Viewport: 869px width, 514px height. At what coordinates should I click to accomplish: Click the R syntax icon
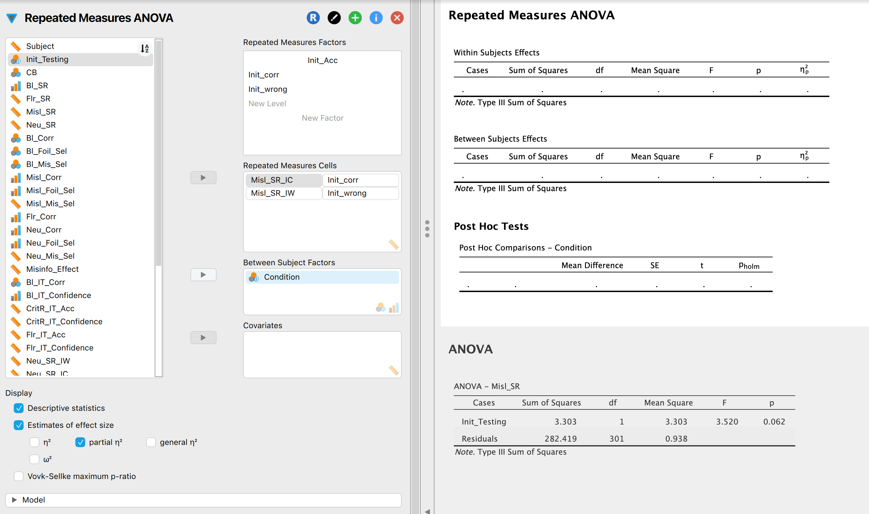click(x=313, y=18)
